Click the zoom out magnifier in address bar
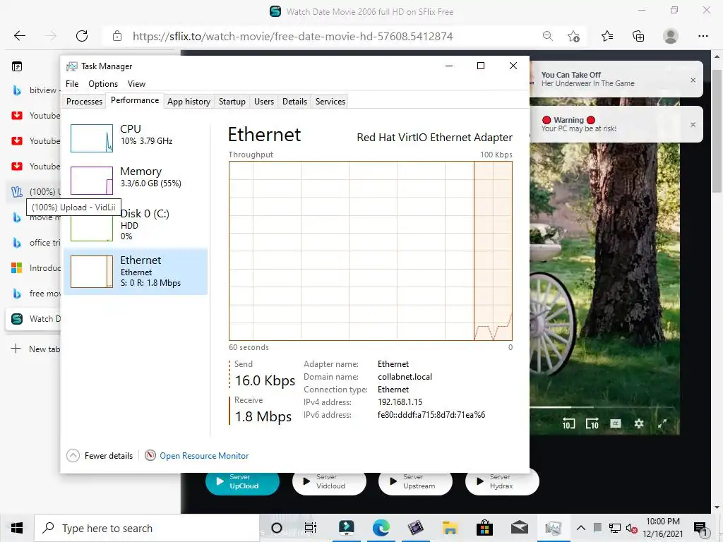 pyautogui.click(x=547, y=36)
